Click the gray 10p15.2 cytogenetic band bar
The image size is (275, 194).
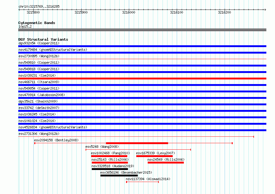coord(142,30)
